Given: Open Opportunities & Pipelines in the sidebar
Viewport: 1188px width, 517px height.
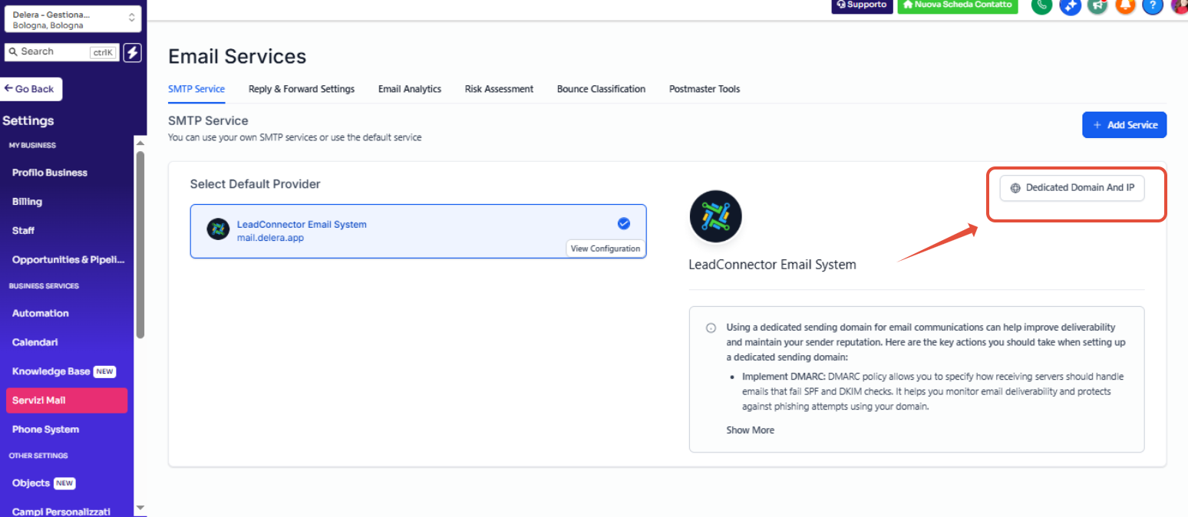Looking at the screenshot, I should [67, 259].
